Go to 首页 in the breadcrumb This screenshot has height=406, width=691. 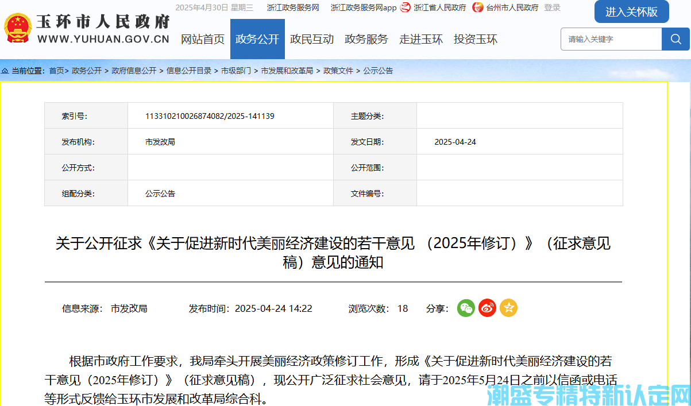pyautogui.click(x=56, y=71)
